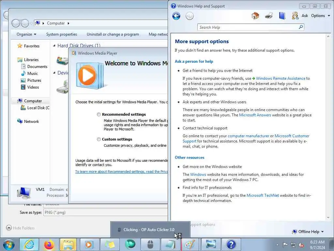Click scroll down arrow in Help window
Viewport: 334px width, 251px height.
(328, 218)
